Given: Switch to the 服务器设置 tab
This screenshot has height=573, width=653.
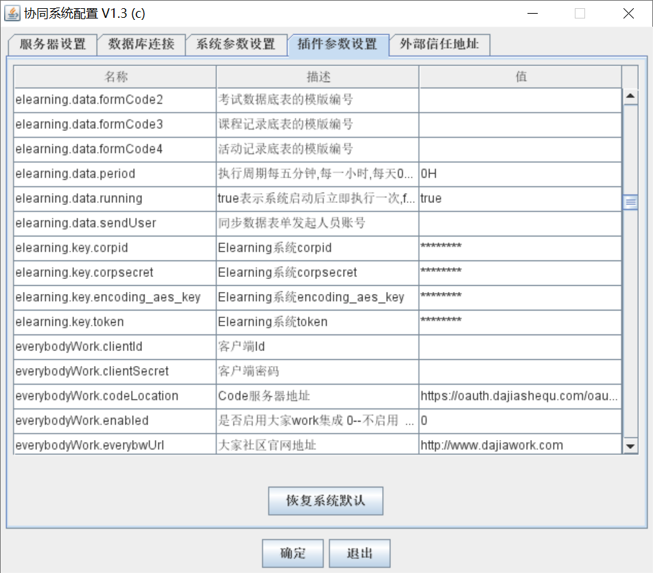Looking at the screenshot, I should click(52, 45).
